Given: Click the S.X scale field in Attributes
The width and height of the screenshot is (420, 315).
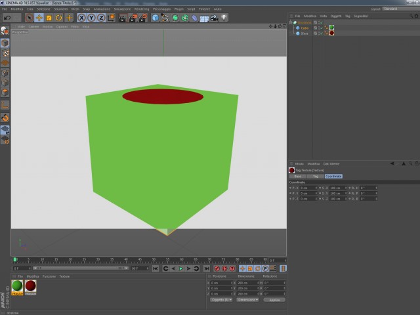Looking at the screenshot, I should tap(338, 188).
